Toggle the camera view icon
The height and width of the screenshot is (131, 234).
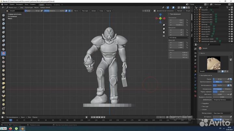click(164, 33)
